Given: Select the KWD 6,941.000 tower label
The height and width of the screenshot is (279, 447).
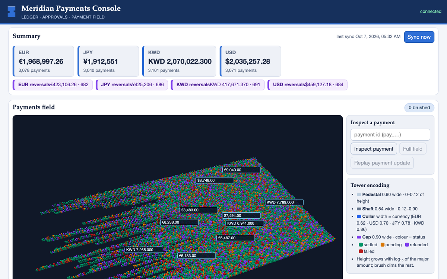Looking at the screenshot, I should click(x=245, y=223).
